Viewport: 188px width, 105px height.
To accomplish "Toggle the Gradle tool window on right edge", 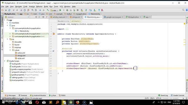I will pyautogui.click(x=187, y=20).
